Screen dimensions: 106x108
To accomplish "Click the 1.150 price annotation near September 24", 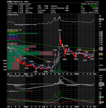I will click(55, 50).
